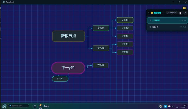Image resolution: width=188 pixels, height=109 pixels.
Task: Select the yellow-bordered 子节点1 leaf node
Action: [x=125, y=20]
